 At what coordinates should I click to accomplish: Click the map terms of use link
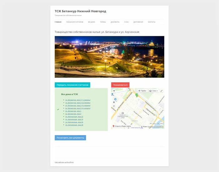click(155, 127)
